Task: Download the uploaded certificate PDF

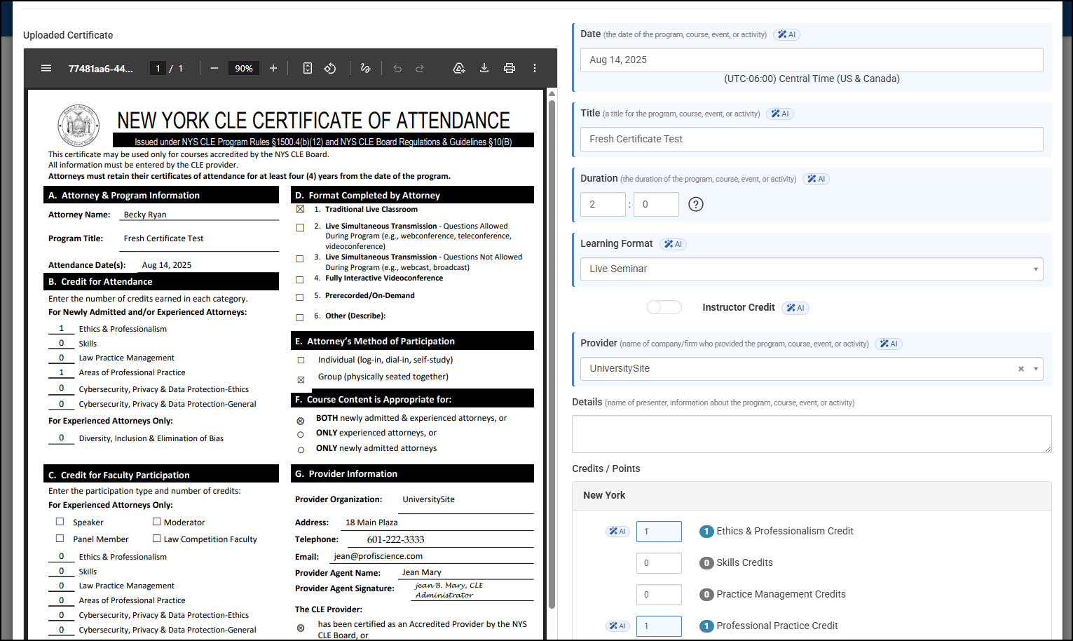Action: [x=484, y=68]
